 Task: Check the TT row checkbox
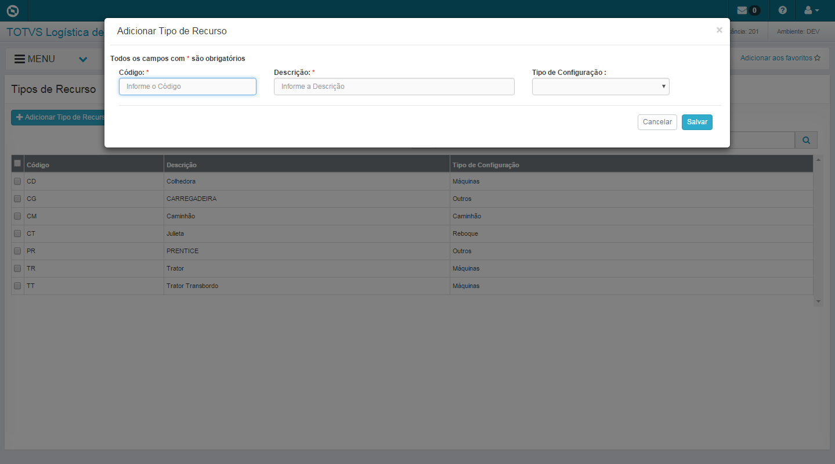click(x=17, y=286)
